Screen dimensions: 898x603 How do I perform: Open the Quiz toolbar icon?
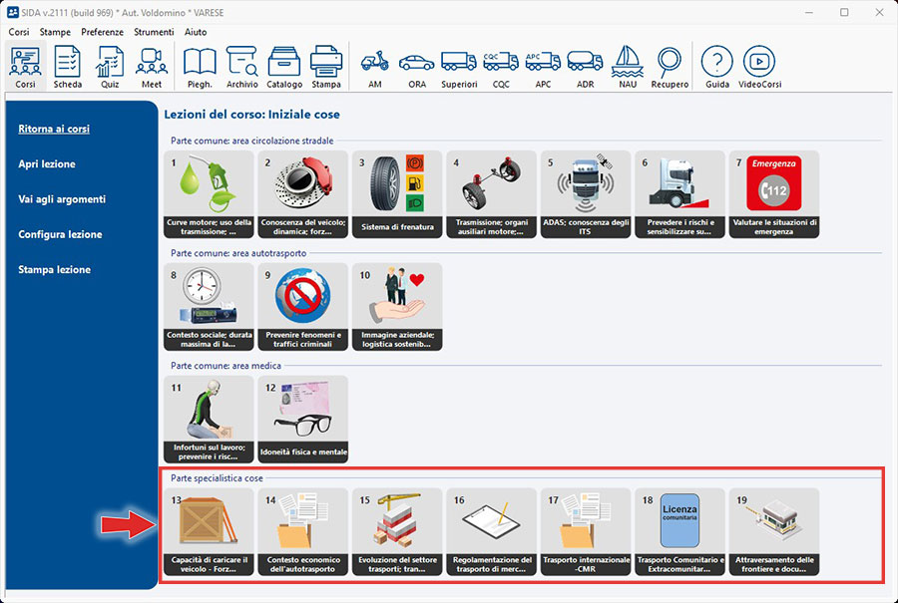pyautogui.click(x=110, y=67)
